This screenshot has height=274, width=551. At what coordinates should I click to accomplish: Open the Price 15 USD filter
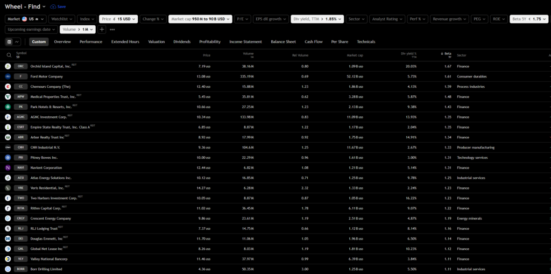(118, 19)
